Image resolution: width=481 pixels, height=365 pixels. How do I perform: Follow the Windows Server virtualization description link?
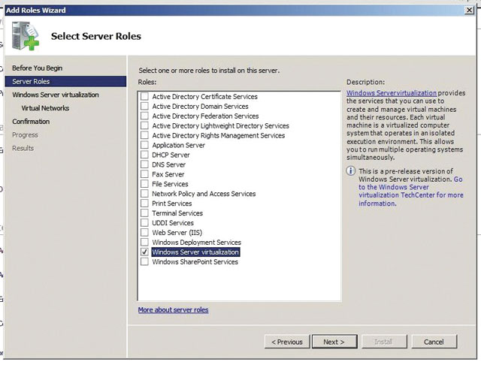click(391, 93)
